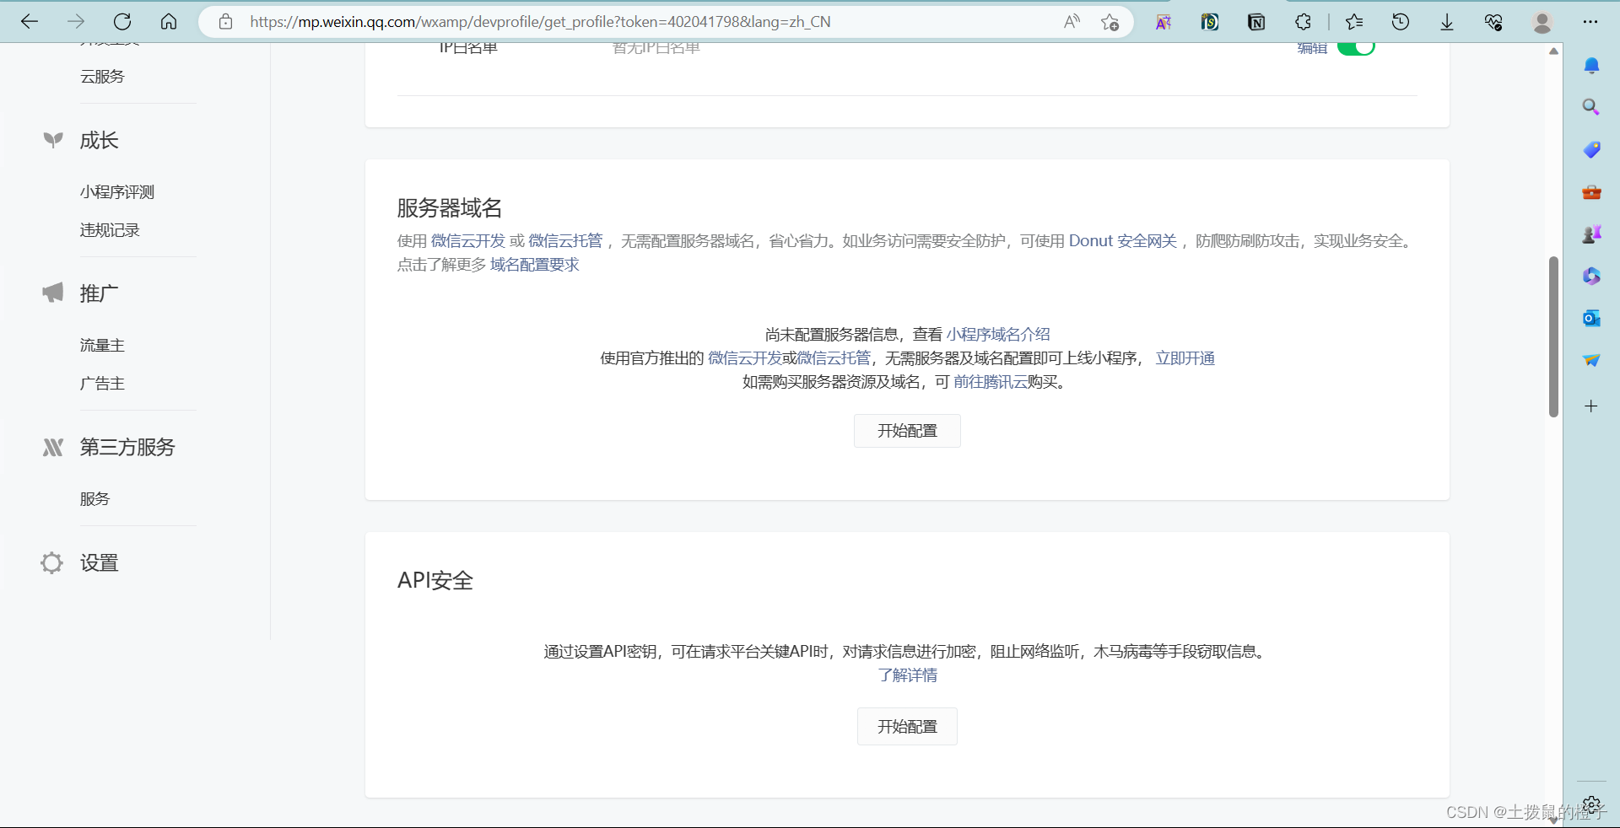The height and width of the screenshot is (828, 1620).
Task: Click the page vertical scrollbar thumb
Action: tap(1553, 336)
